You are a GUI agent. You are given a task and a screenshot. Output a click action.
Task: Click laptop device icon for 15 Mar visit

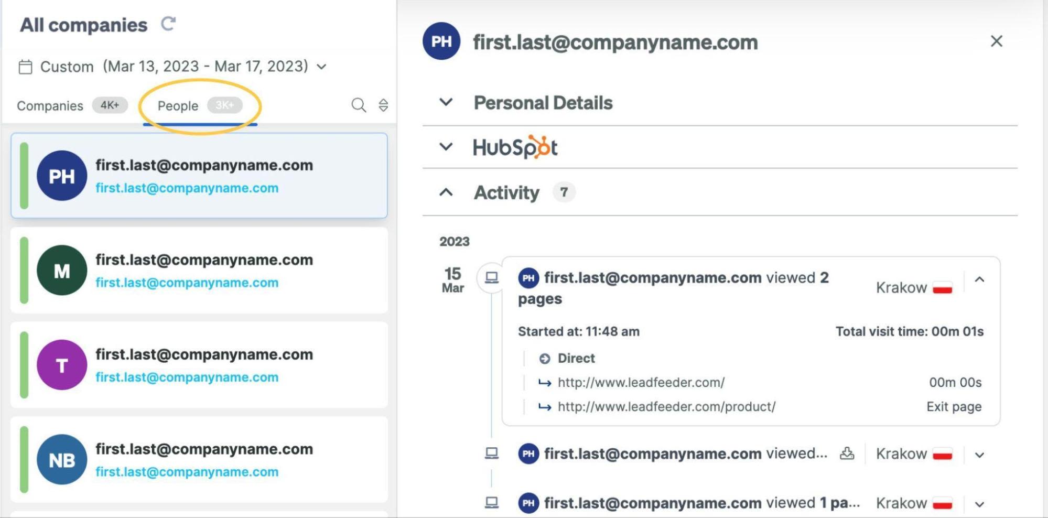click(x=491, y=277)
